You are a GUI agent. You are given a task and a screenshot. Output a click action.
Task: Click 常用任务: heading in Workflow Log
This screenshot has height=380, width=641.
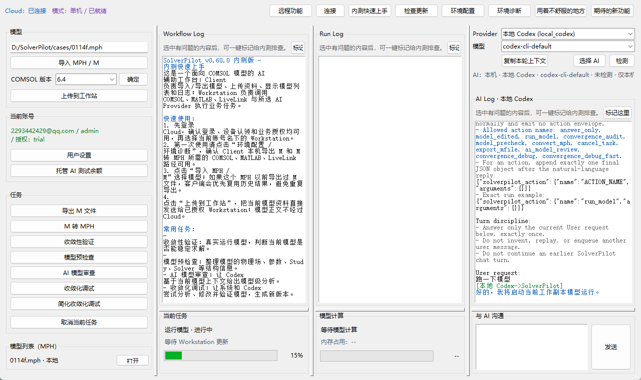[179, 229]
